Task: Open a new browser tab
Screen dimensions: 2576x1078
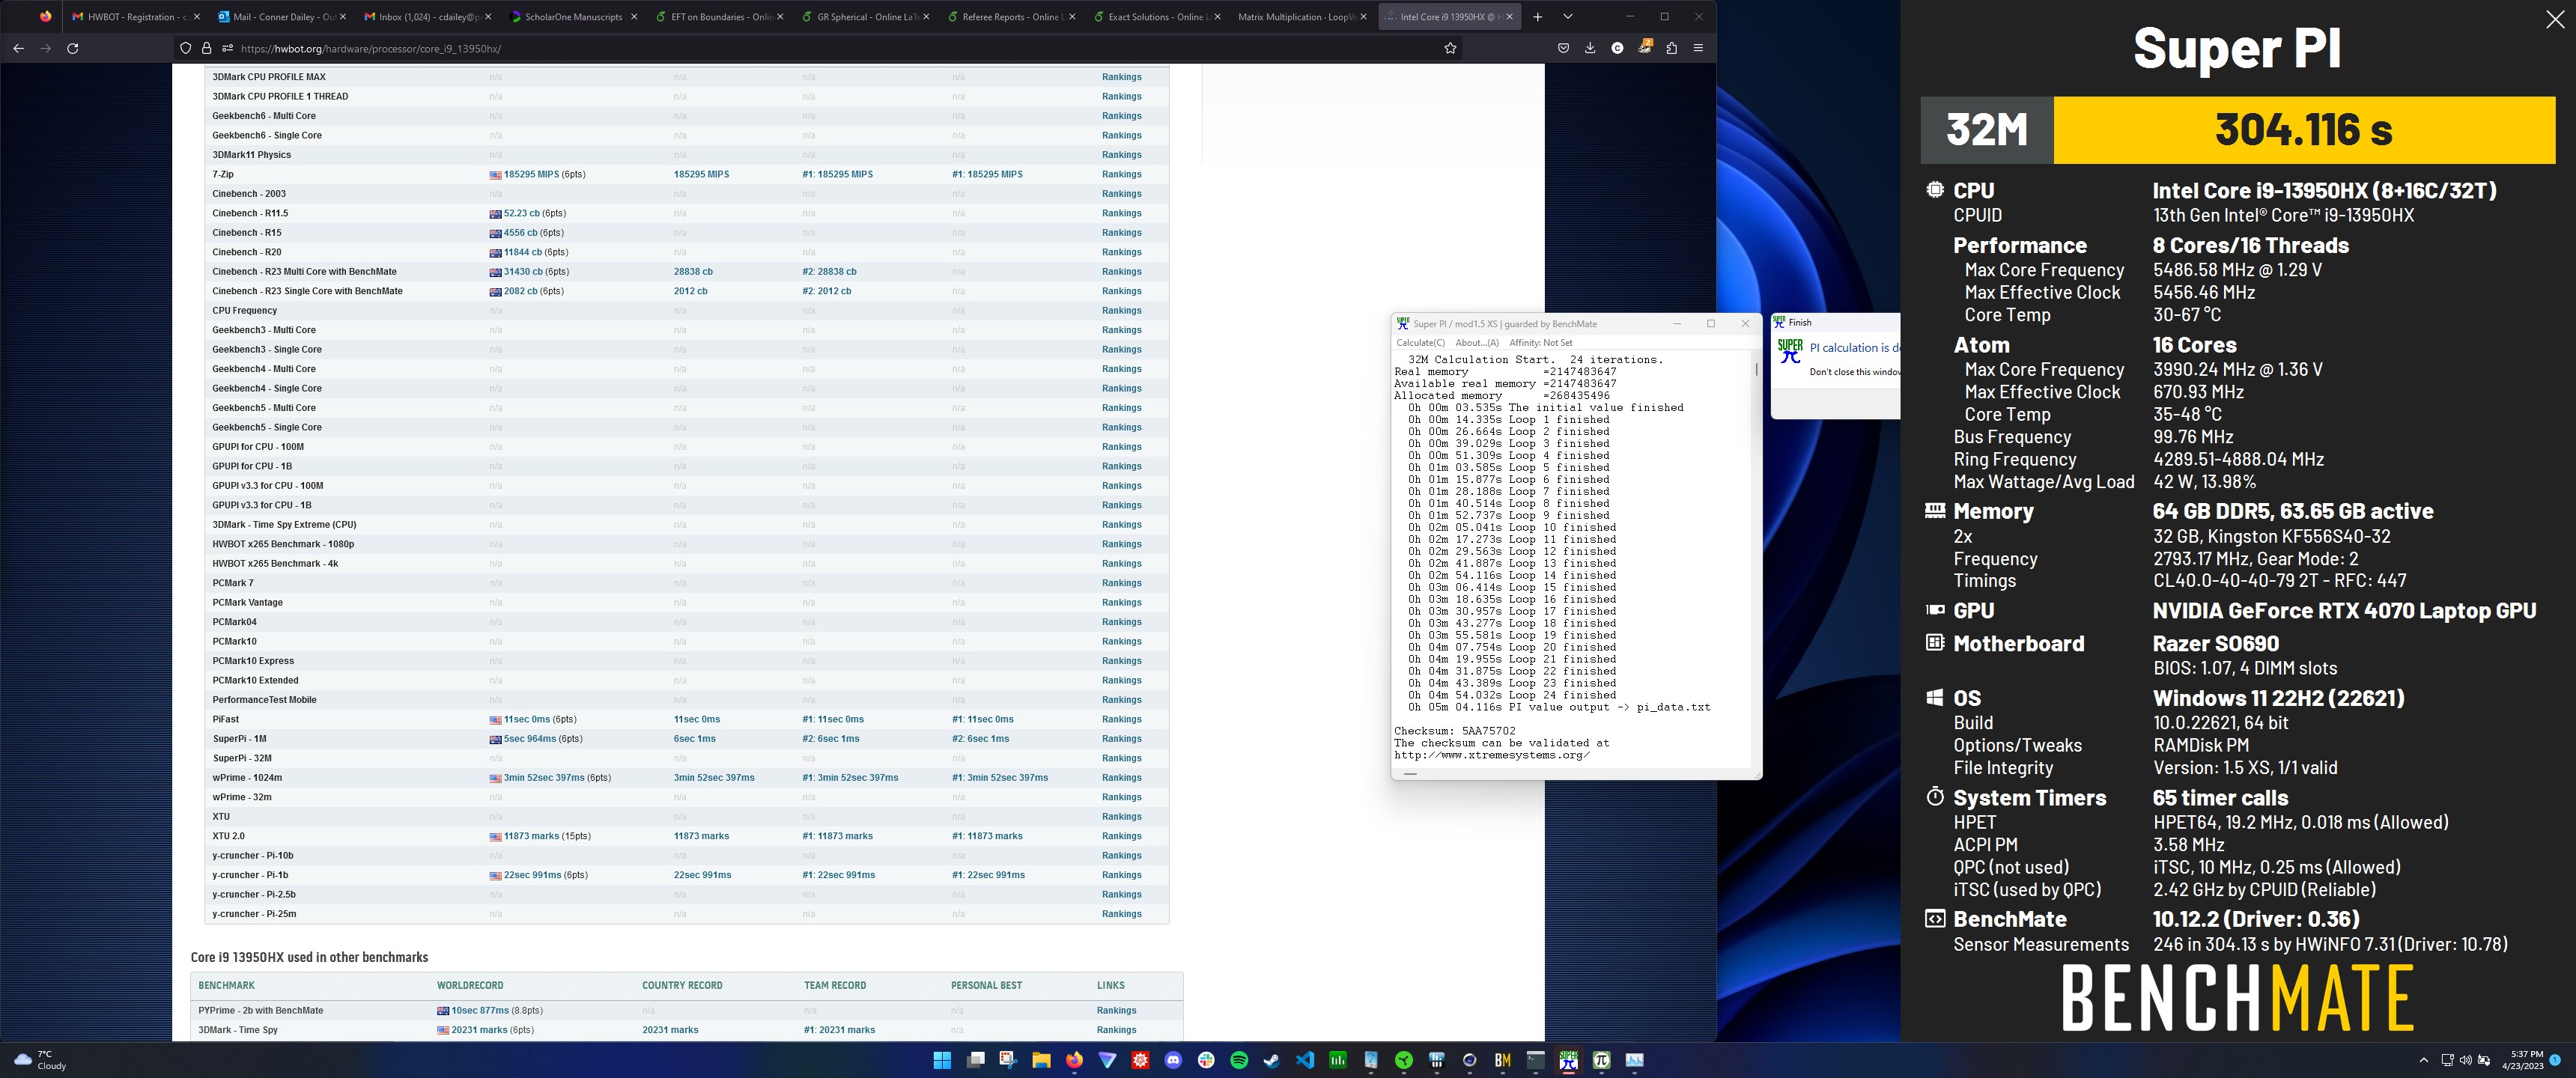Action: click(x=1537, y=17)
